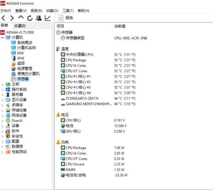The image size is (213, 190).
Task: Open the 工具(T) menu
Action: [68, 11]
